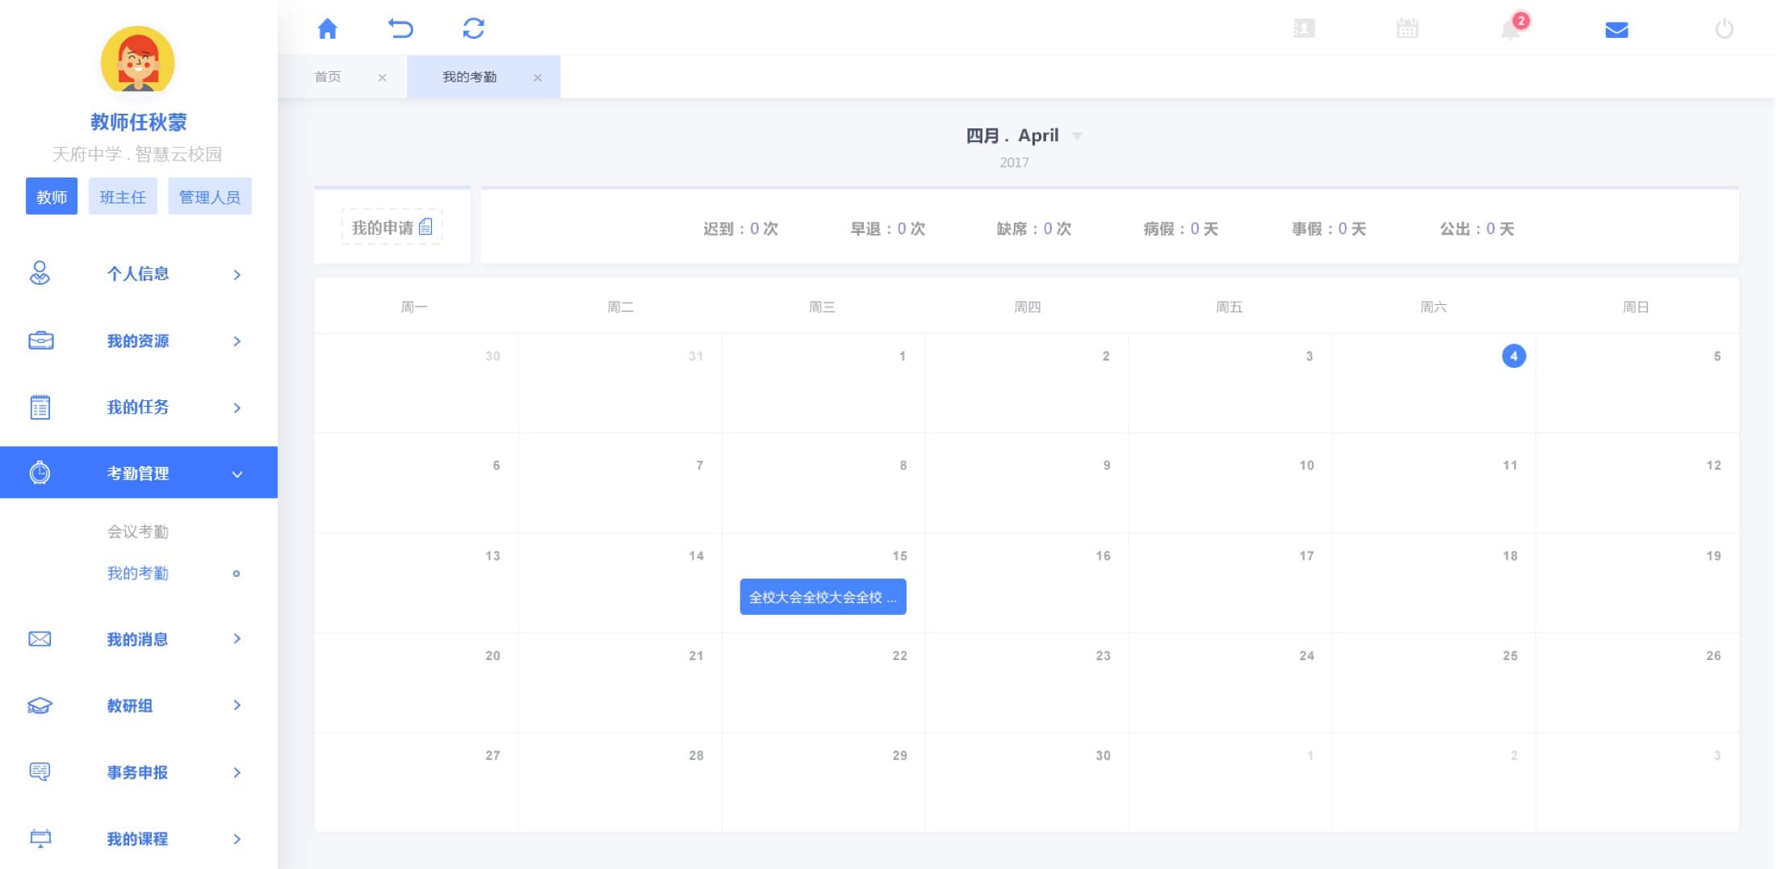Collapse the 考勤管理 chevron
The image size is (1776, 869).
pos(237,474)
